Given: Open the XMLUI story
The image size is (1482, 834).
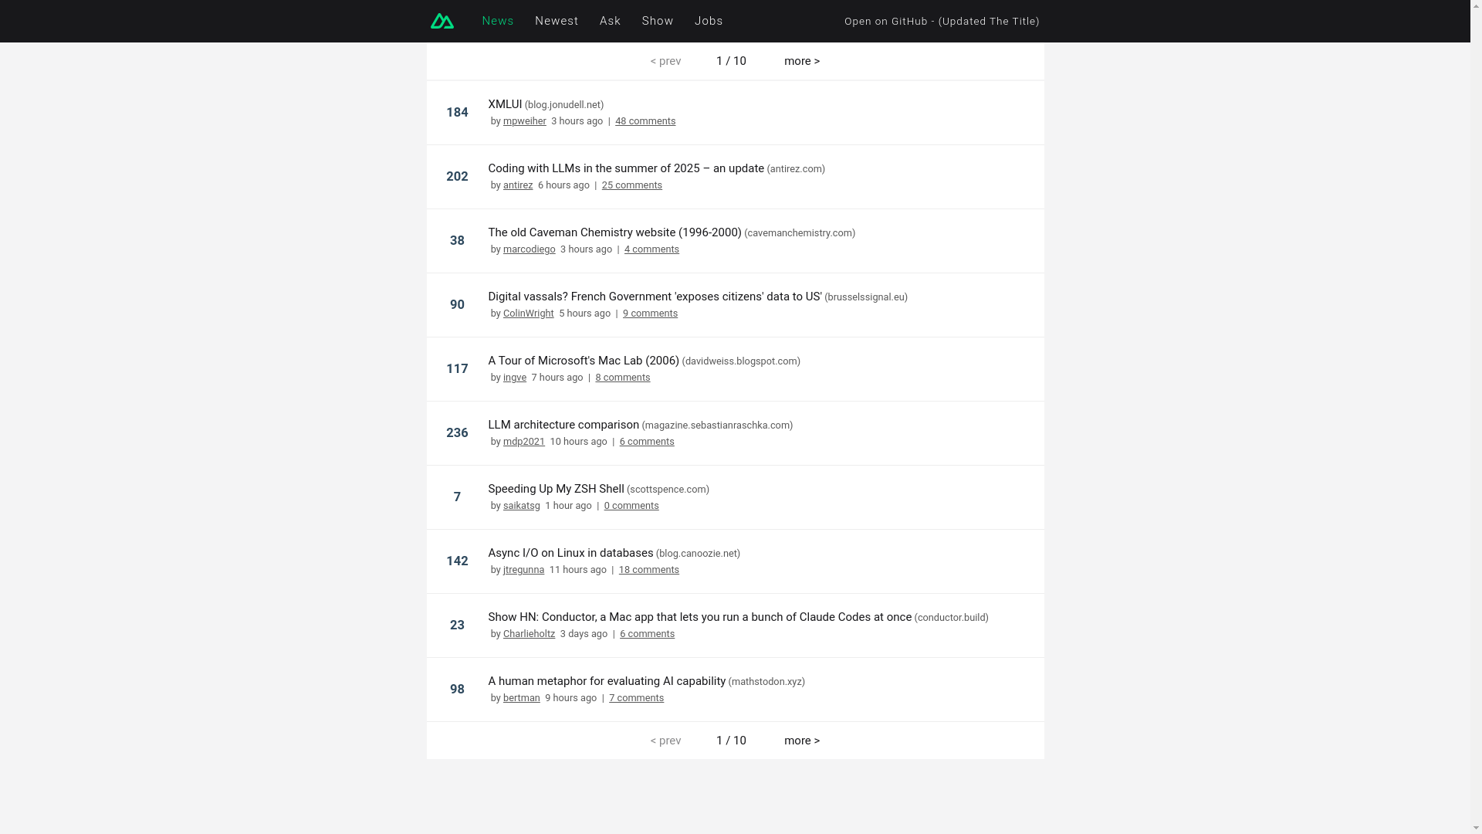Looking at the screenshot, I should [505, 104].
